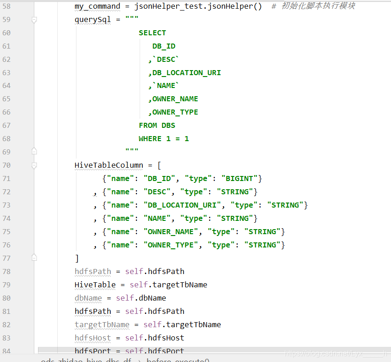391x362 pixels.
Task: Click closing bracket on line 77
Action: pyautogui.click(x=77, y=258)
